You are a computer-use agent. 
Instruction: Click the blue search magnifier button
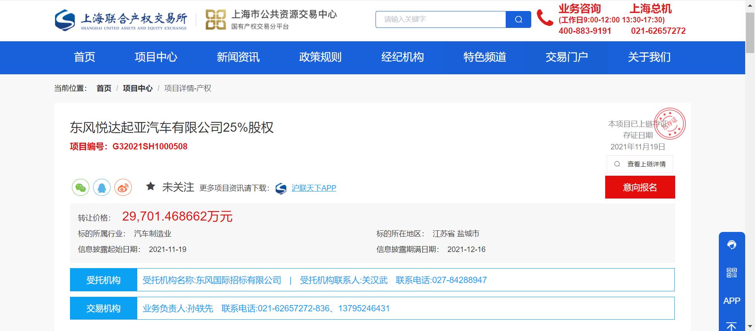pyautogui.click(x=518, y=19)
